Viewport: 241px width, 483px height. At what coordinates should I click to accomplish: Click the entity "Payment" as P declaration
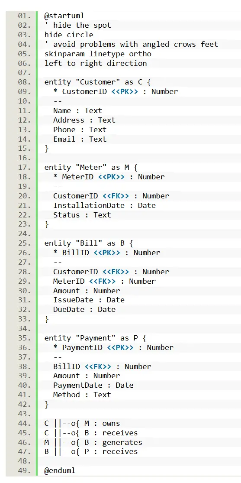click(x=96, y=338)
